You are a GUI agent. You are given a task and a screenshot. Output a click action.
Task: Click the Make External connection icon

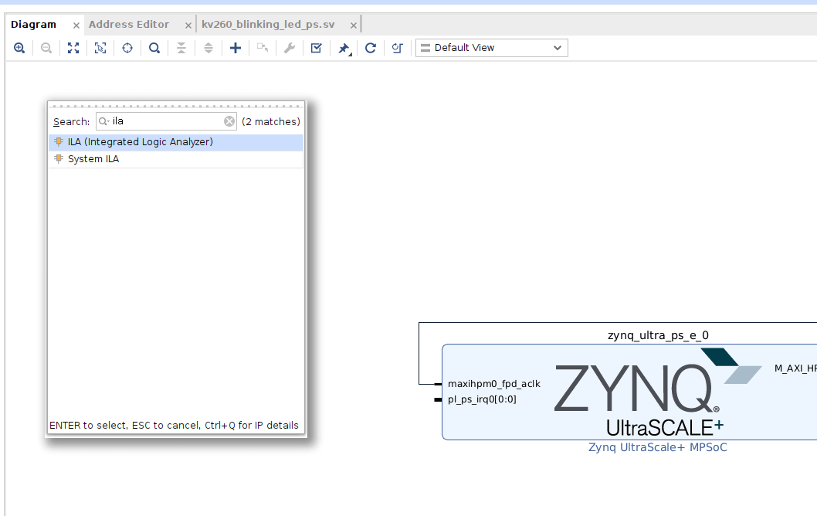[263, 48]
